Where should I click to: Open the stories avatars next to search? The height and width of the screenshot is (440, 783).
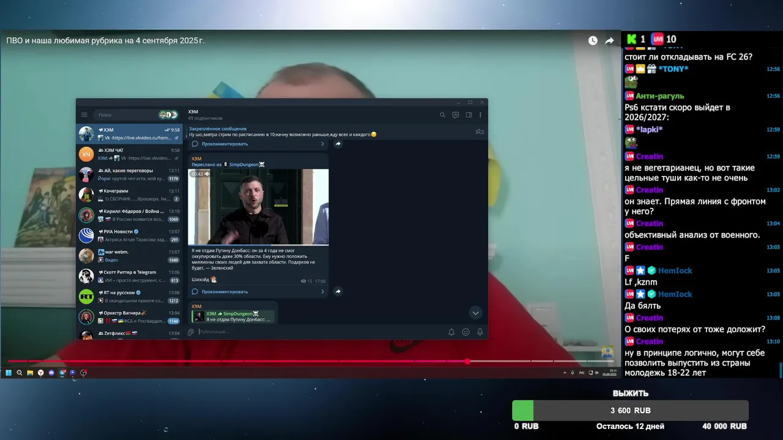pyautogui.click(x=168, y=115)
